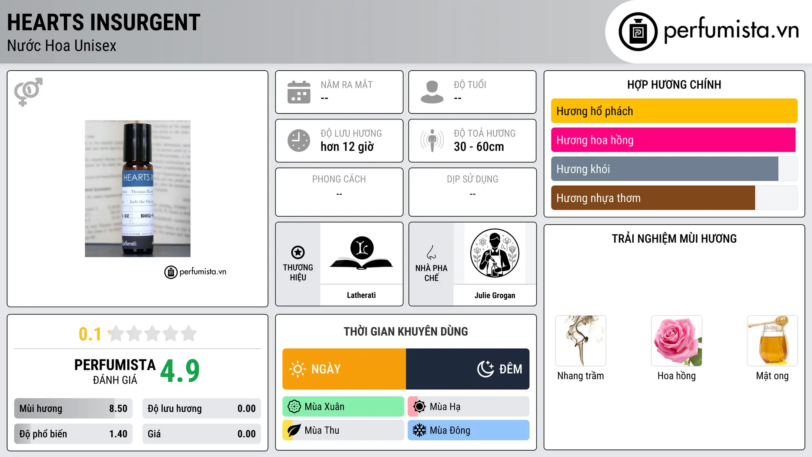Viewport: 812px width, 457px height.
Task: Choose the Mùa Hạ season chip
Action: pyautogui.click(x=469, y=407)
